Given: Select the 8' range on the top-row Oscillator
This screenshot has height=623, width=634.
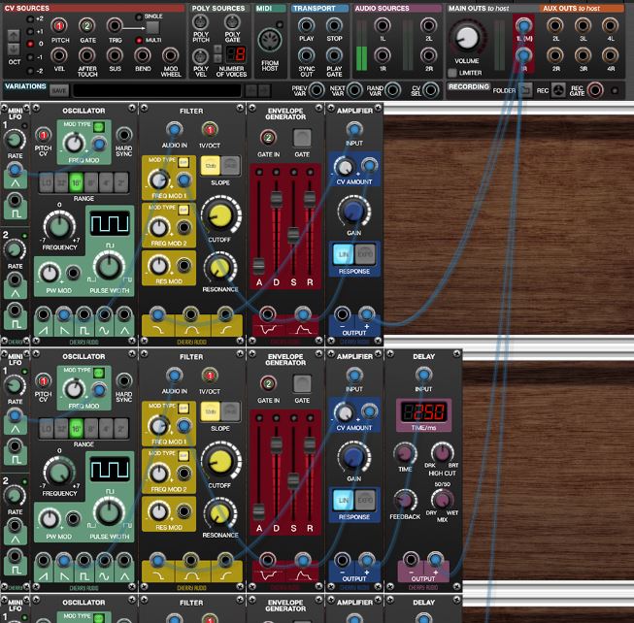Looking at the screenshot, I should pos(91,182).
